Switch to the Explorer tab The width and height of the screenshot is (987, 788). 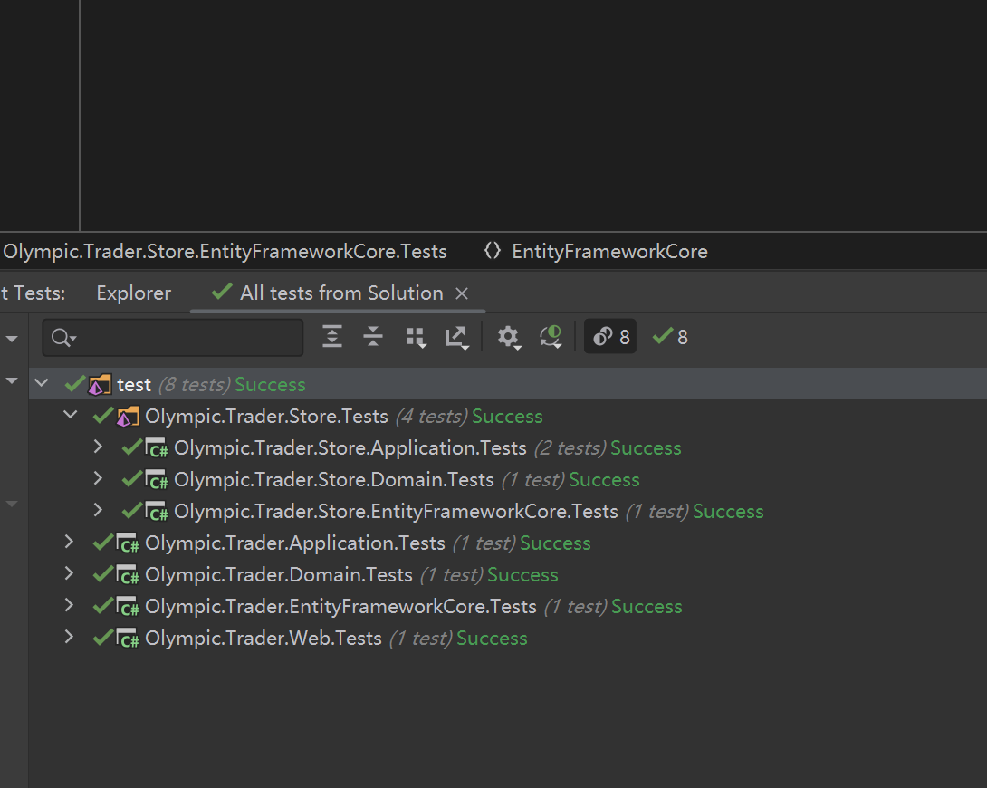pyautogui.click(x=133, y=293)
